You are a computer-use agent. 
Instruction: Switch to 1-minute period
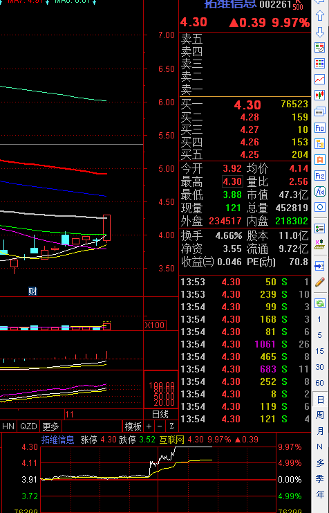320,319
